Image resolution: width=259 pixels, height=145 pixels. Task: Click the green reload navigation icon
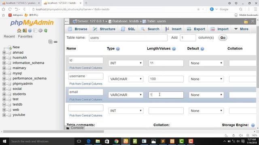46,31
